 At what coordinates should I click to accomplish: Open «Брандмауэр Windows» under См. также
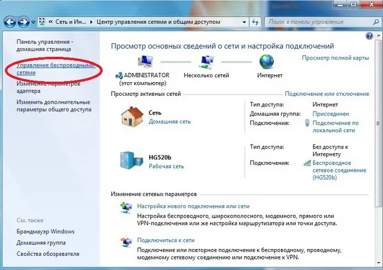[46, 232]
